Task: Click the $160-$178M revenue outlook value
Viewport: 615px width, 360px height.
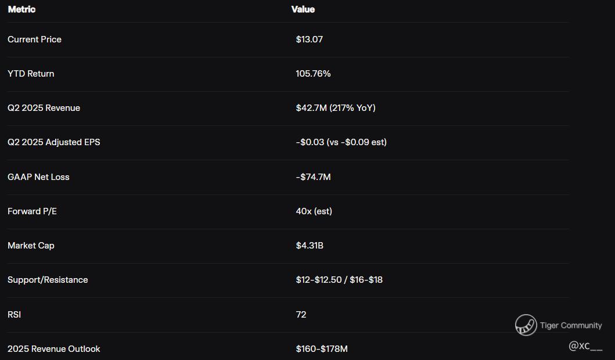Action: coord(321,349)
